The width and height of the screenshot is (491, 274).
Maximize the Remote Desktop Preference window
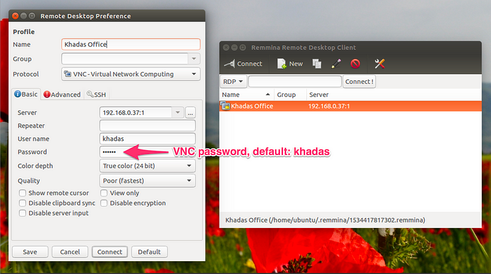pos(32,16)
